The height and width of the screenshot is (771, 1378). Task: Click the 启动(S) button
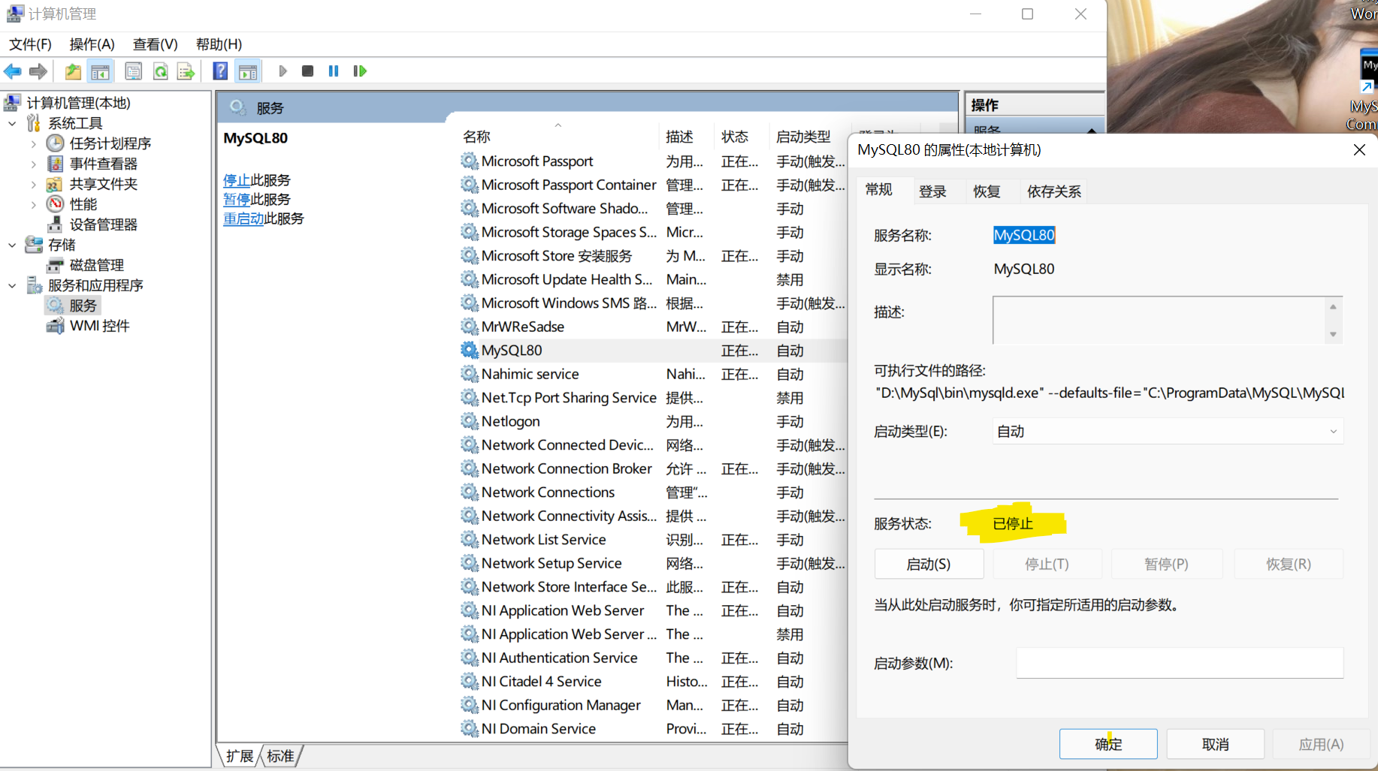[929, 564]
